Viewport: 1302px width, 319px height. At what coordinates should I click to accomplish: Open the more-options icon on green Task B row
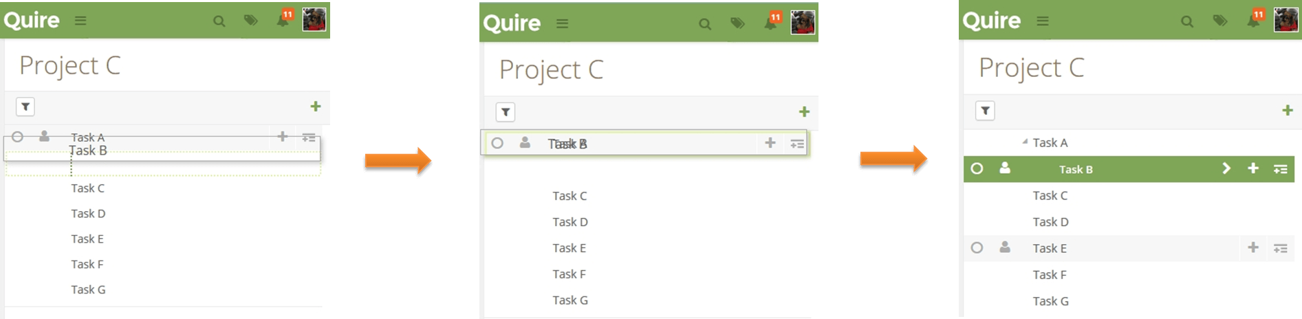click(x=1280, y=169)
